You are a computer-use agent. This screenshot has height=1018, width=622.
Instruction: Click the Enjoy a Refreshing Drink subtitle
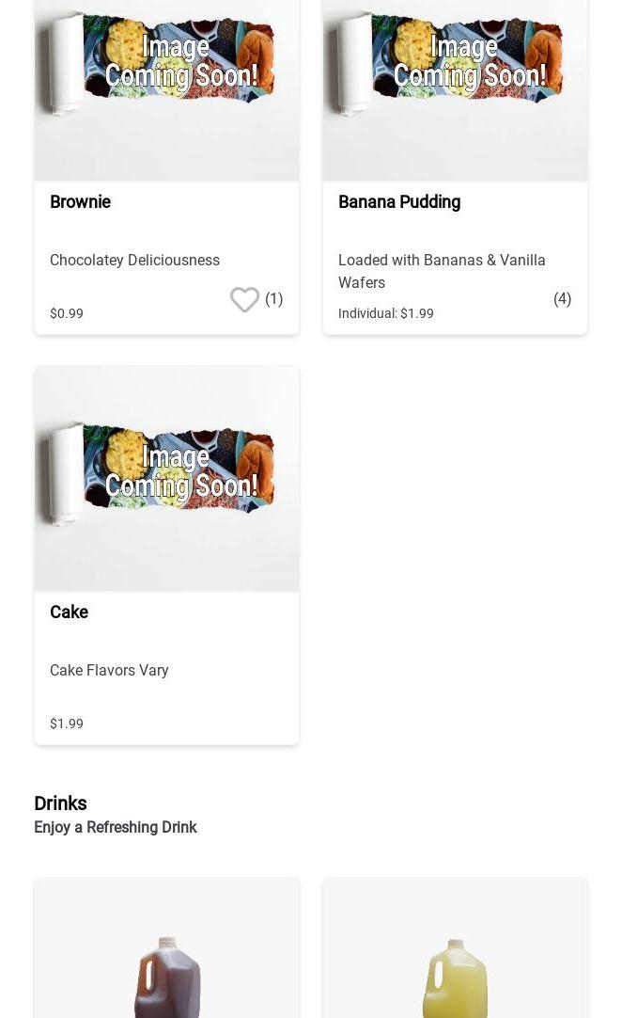tap(115, 828)
